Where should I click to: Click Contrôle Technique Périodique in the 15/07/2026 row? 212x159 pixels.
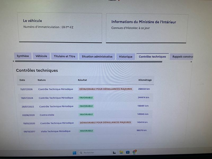click(56, 89)
